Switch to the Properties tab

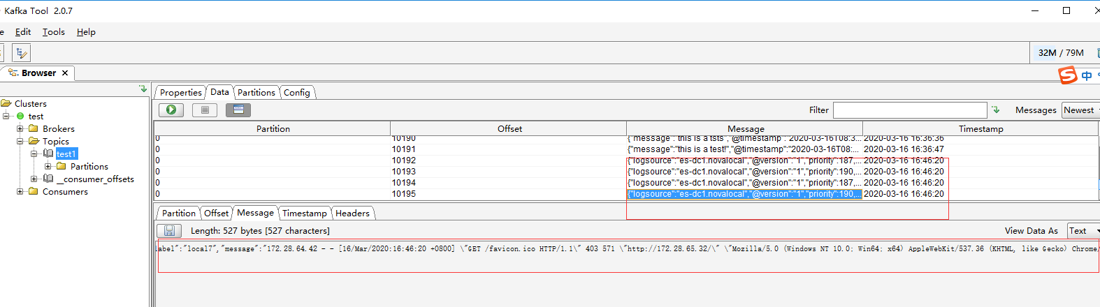(x=180, y=93)
